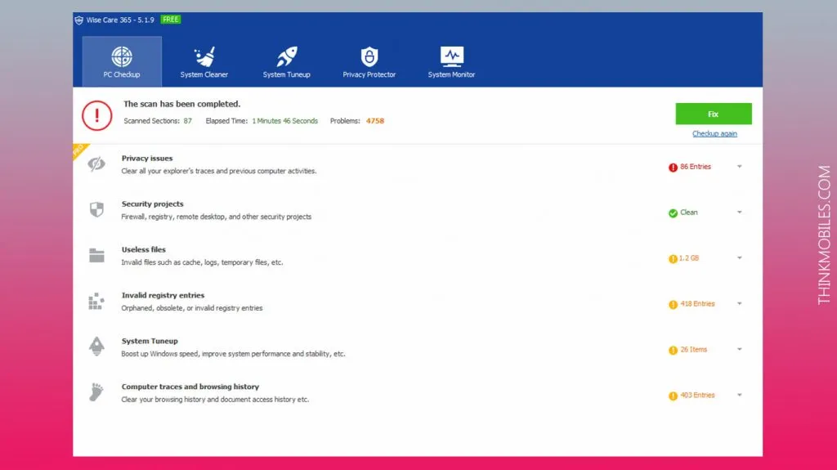Click the Checkup again link

pyautogui.click(x=714, y=133)
